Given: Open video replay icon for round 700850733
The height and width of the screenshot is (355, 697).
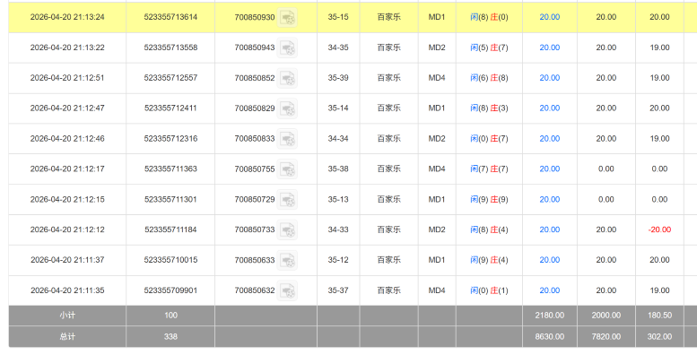Looking at the screenshot, I should pos(287,229).
